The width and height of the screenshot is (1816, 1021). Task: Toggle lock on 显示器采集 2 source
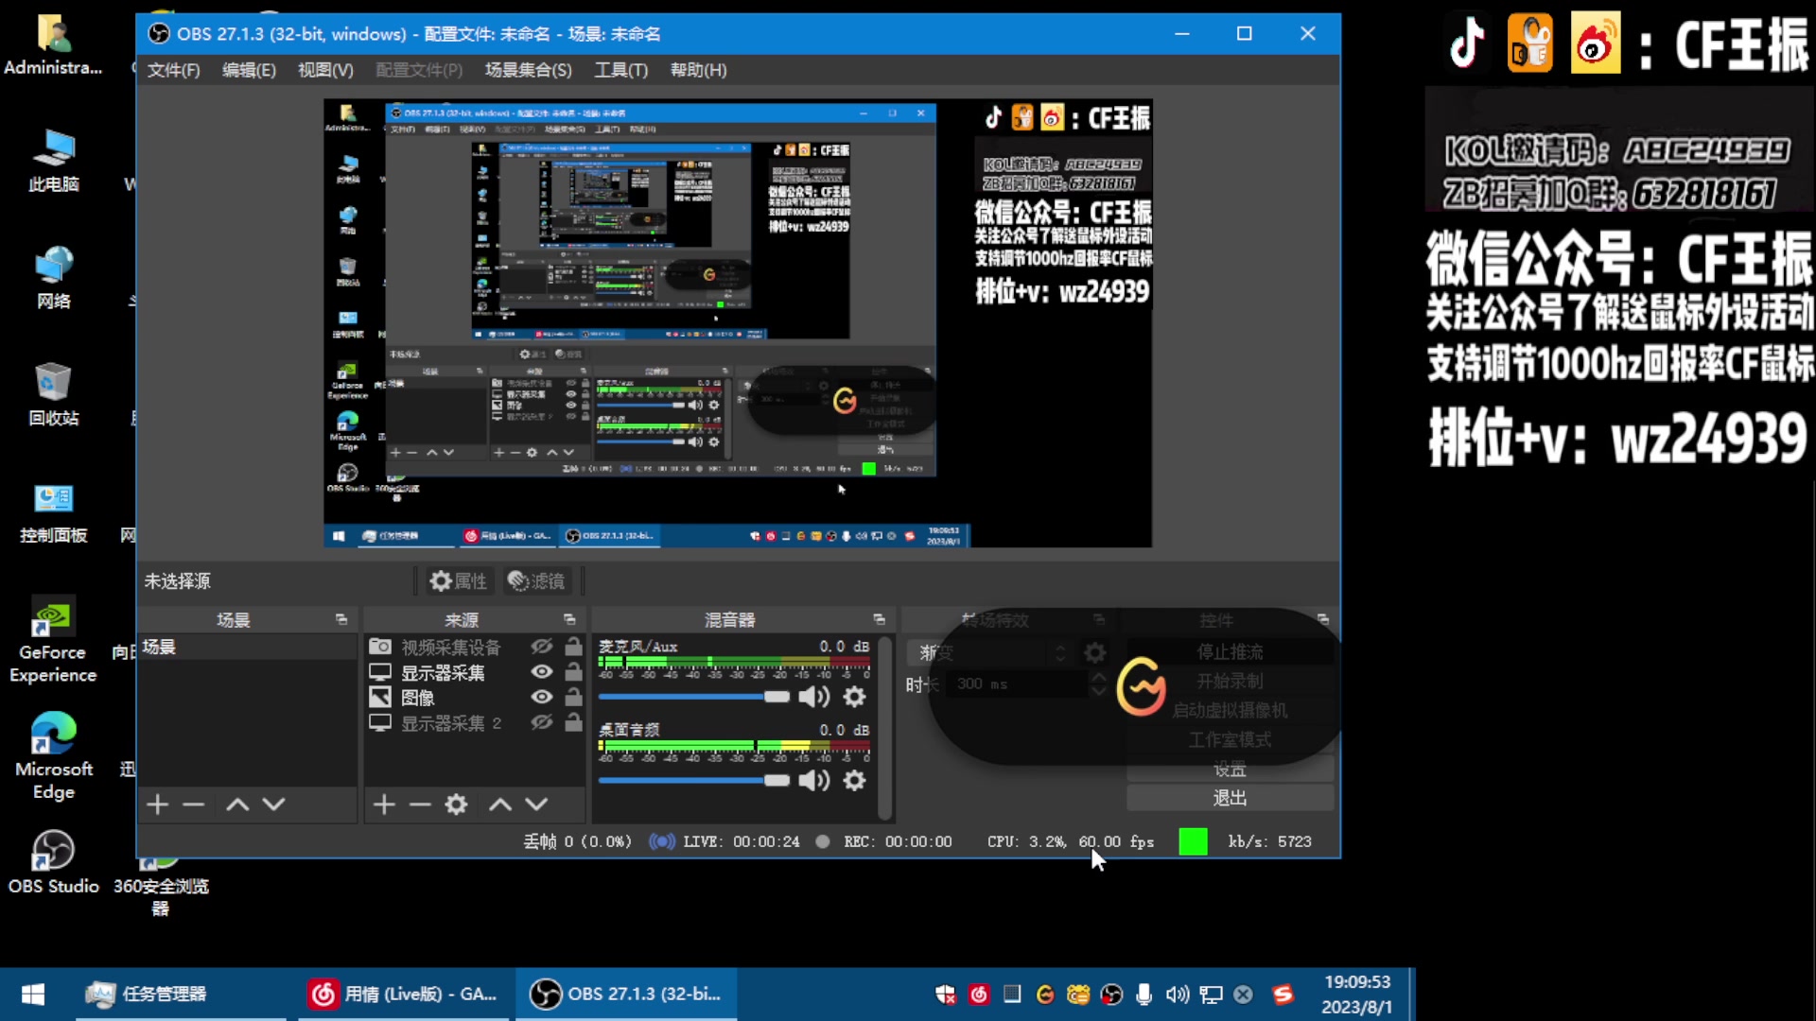coord(573,723)
